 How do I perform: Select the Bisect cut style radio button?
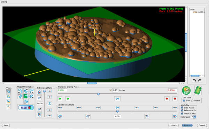click(192, 101)
